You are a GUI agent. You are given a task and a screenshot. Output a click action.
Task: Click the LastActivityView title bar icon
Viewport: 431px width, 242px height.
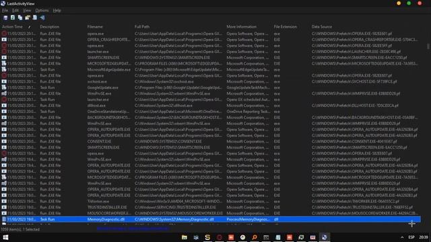click(x=3, y=3)
